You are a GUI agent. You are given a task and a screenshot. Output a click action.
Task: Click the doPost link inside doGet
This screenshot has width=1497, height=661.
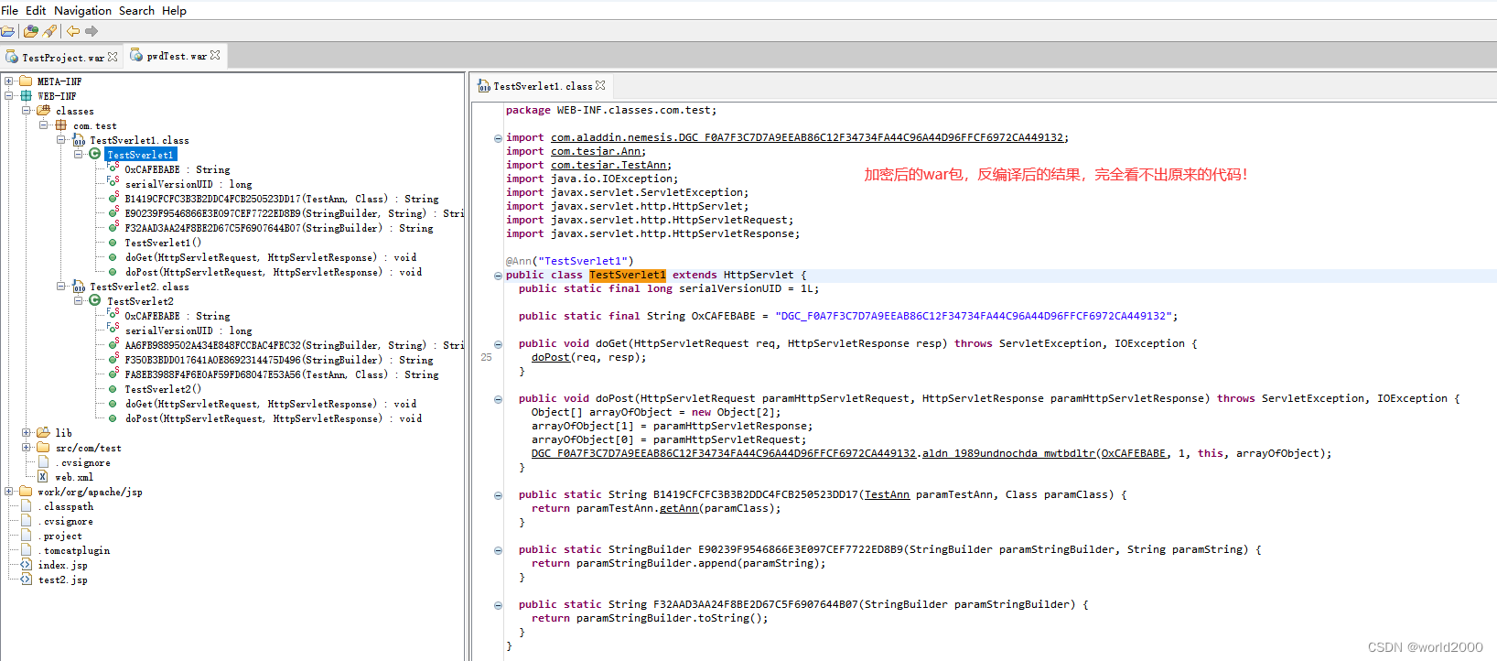tap(551, 357)
